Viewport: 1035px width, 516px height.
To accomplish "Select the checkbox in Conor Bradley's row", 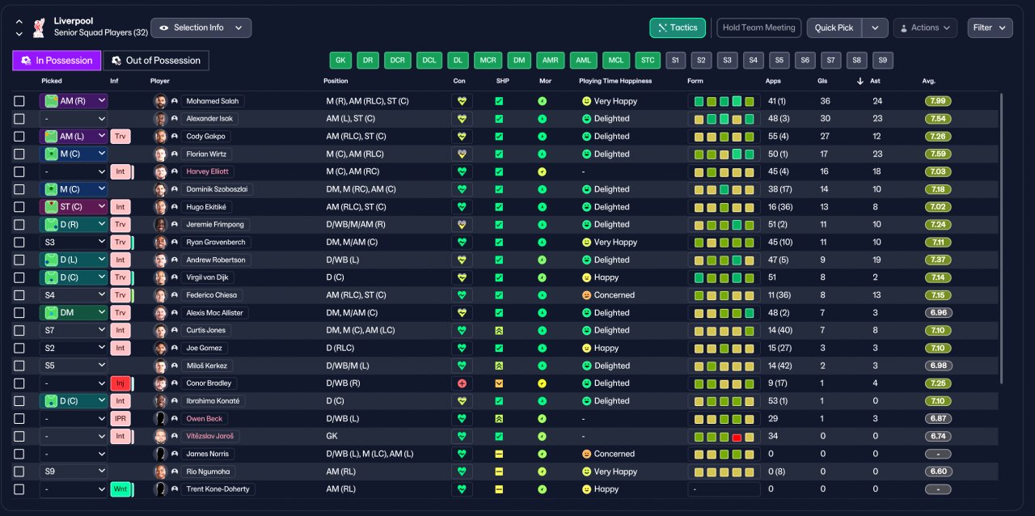I will point(19,383).
